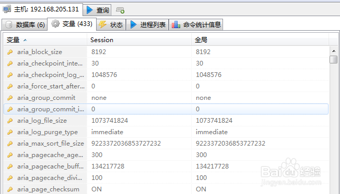Image resolution: width=340 pixels, height=194 pixels.
Task: Click key icon for aria_pagecache_age...
Action: click(10, 155)
